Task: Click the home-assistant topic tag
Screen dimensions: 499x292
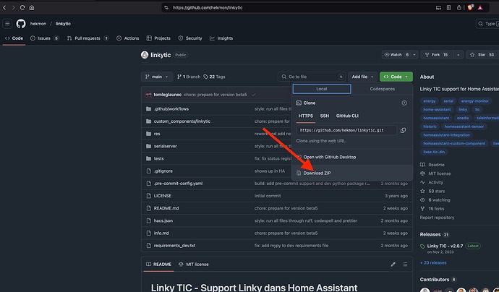Action: [437, 109]
